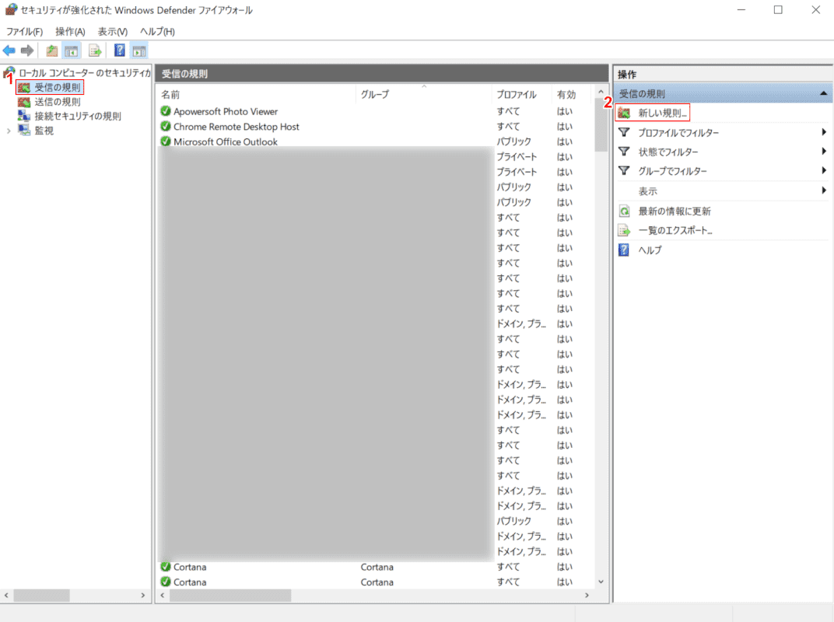Select 送信の規則 in the tree
Image resolution: width=834 pixels, height=622 pixels.
click(58, 102)
